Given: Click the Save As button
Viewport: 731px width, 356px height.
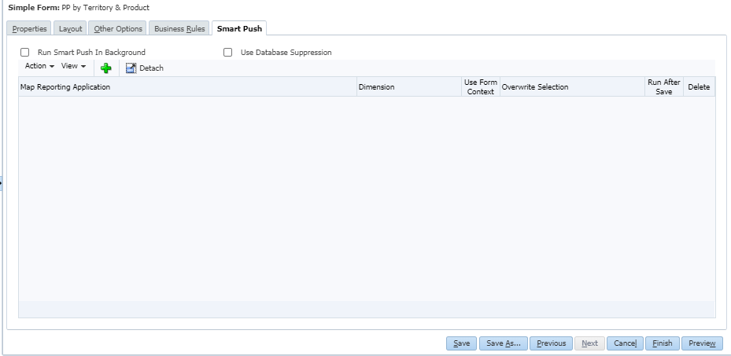Looking at the screenshot, I should pyautogui.click(x=503, y=343).
